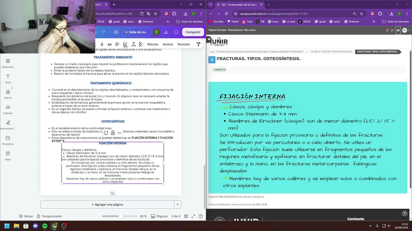The image size is (412, 231).
Task: Open Canva comments bubble icon
Action: (x=176, y=32)
